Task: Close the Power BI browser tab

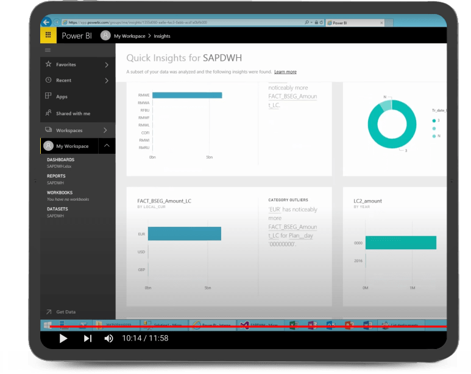Action: [381, 23]
